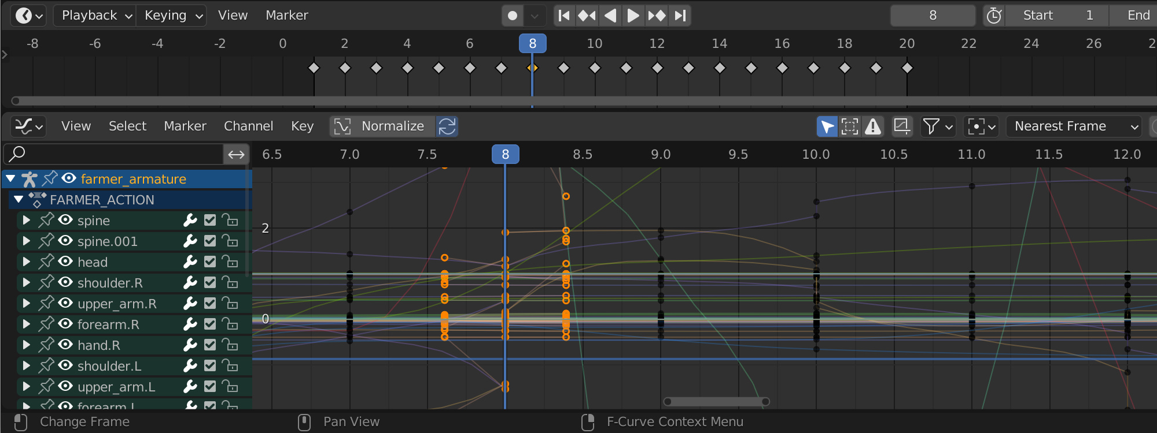This screenshot has height=433, width=1157.
Task: Select the keyframe diamond at frame 10
Action: point(595,68)
